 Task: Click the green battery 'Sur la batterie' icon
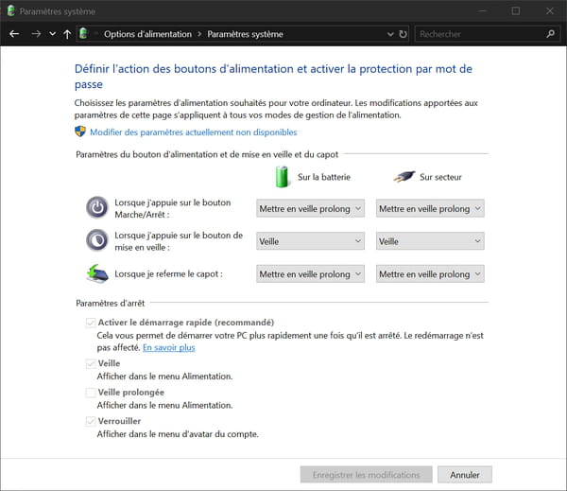282,177
